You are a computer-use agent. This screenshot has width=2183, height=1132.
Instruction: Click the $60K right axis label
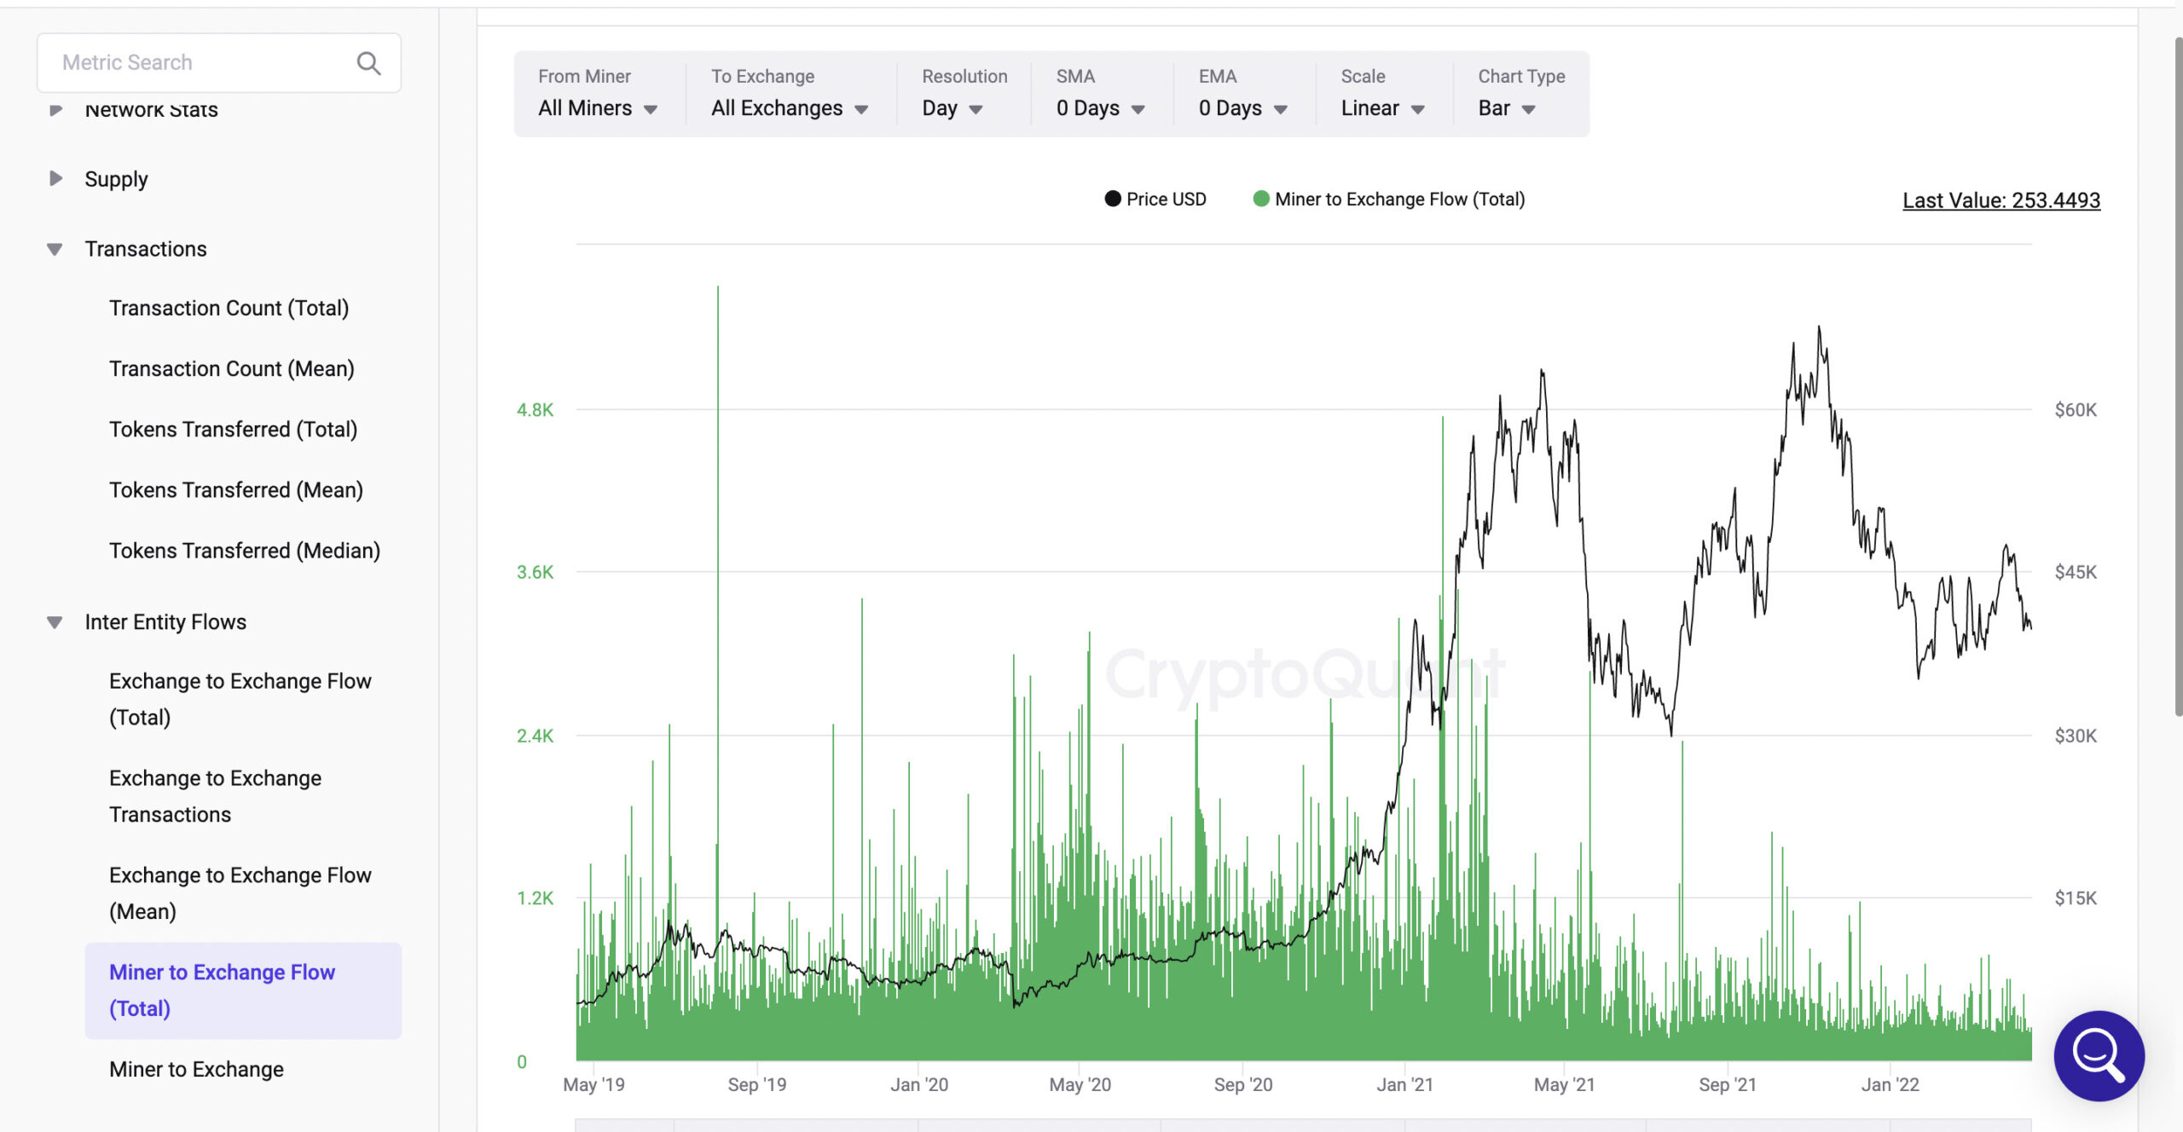pyautogui.click(x=2076, y=410)
